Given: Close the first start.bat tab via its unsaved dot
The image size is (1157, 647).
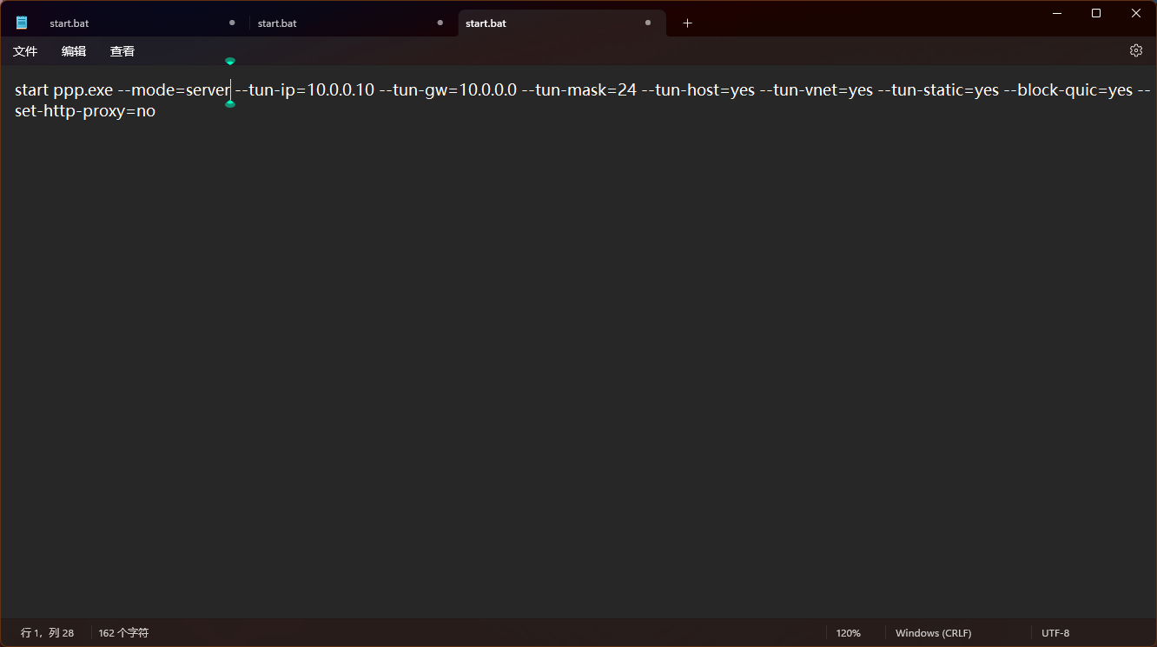Looking at the screenshot, I should click(232, 23).
